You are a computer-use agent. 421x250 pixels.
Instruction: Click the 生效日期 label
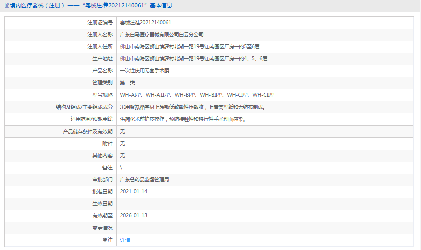point(102,204)
